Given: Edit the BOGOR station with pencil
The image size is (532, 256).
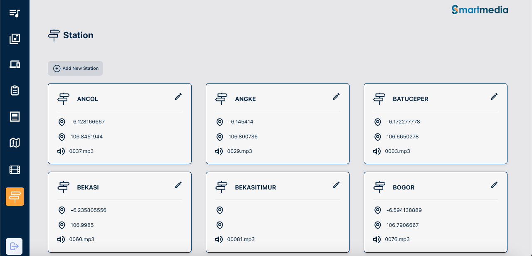Looking at the screenshot, I should click(494, 185).
